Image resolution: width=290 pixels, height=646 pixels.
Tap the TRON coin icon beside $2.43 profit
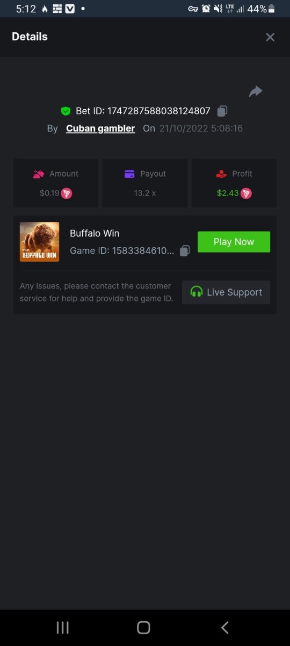point(246,193)
